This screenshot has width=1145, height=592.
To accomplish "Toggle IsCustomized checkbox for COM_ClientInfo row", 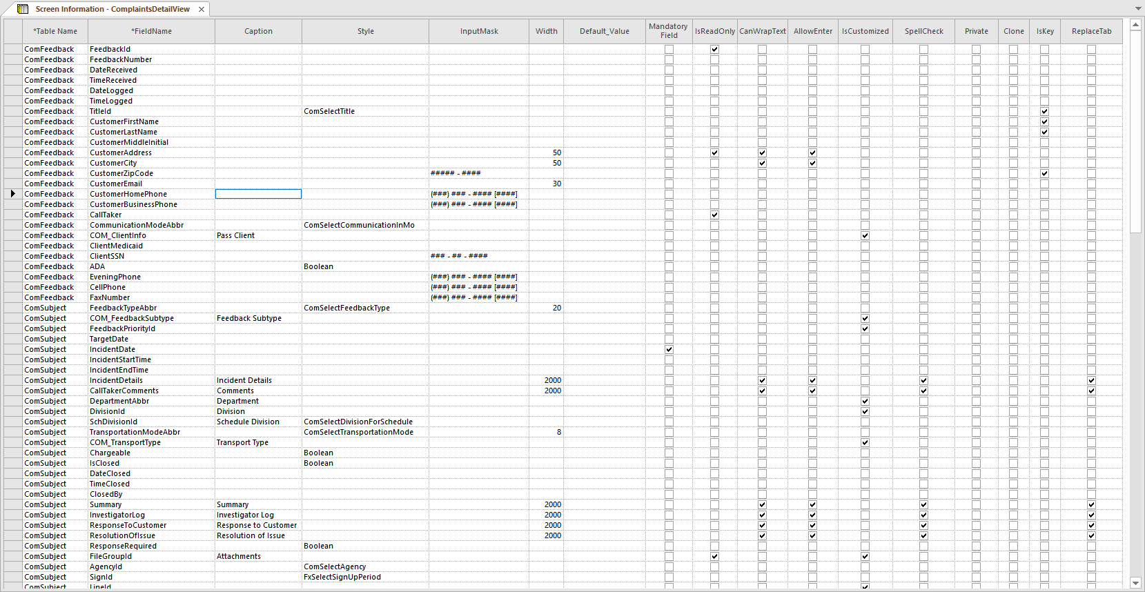I will pyautogui.click(x=865, y=235).
